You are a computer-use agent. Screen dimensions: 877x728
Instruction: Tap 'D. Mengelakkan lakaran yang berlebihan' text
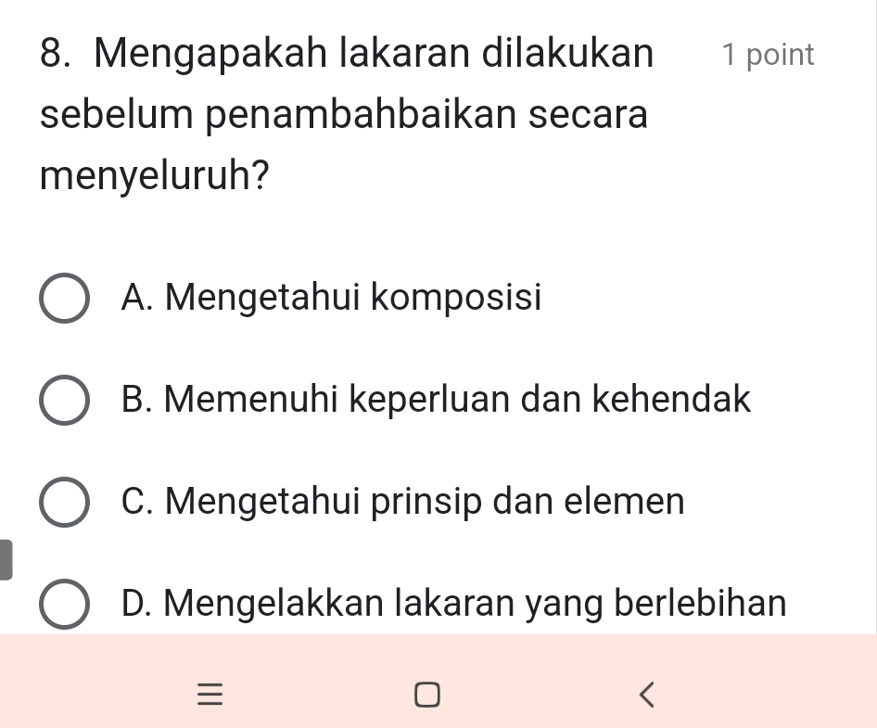click(x=454, y=604)
